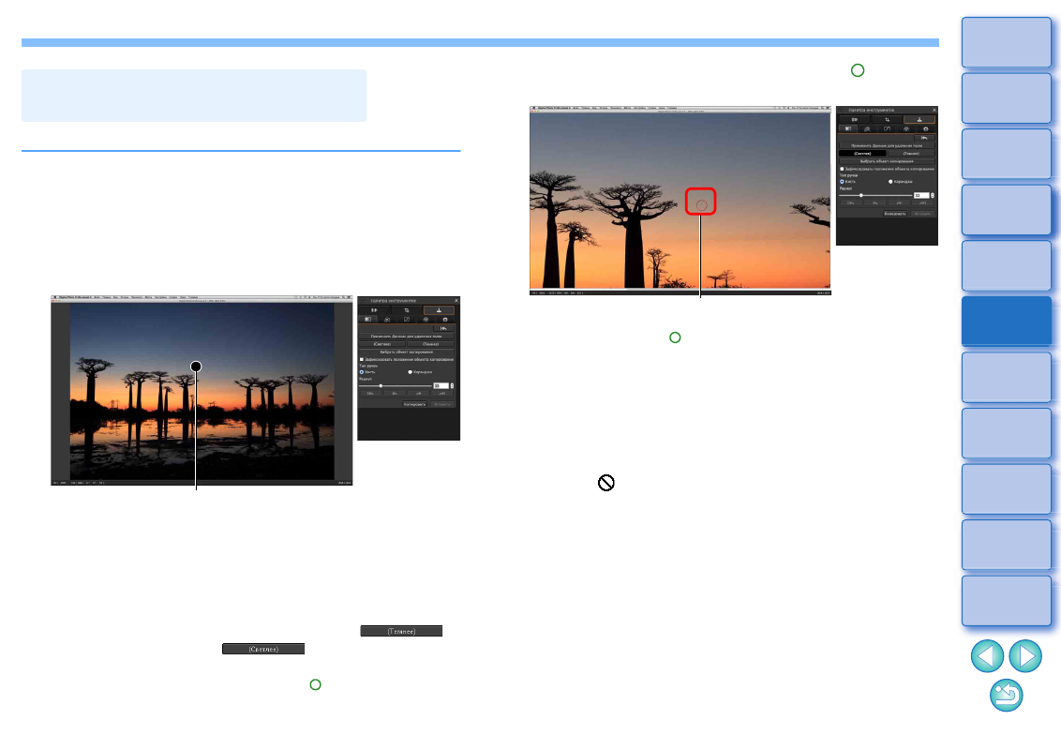Click curve square icon in sunset close-up palette
The image size is (1061, 750).
887,128
